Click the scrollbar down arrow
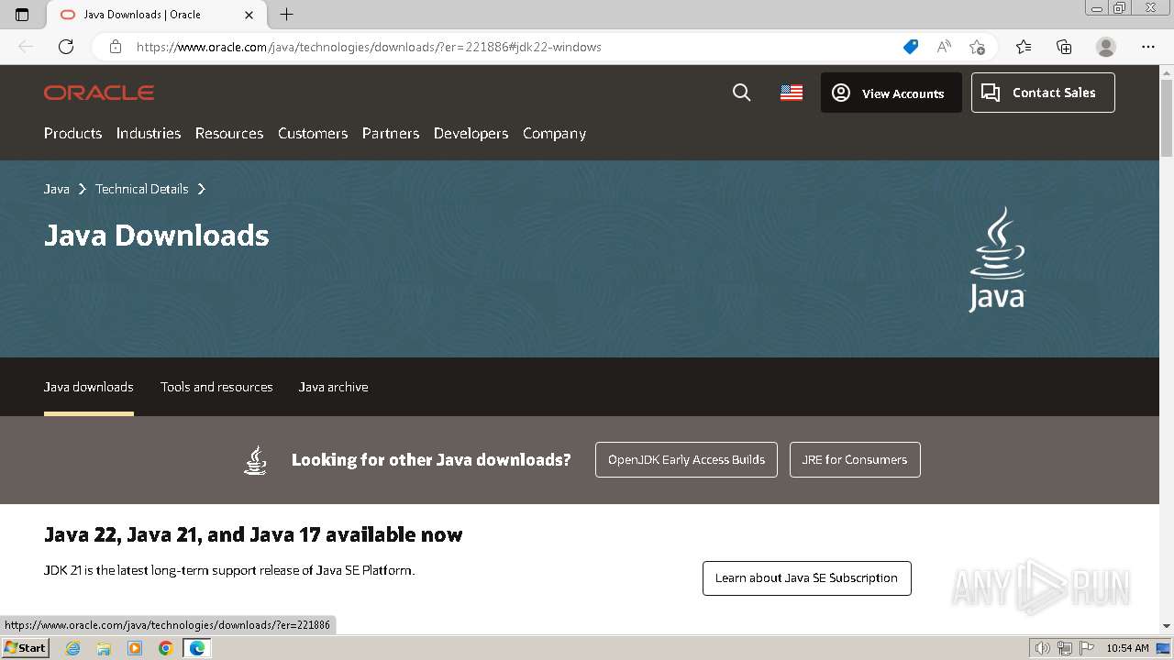The height and width of the screenshot is (660, 1174). [1167, 626]
